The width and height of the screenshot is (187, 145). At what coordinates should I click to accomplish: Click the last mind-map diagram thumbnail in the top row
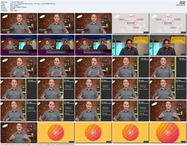click(168, 23)
